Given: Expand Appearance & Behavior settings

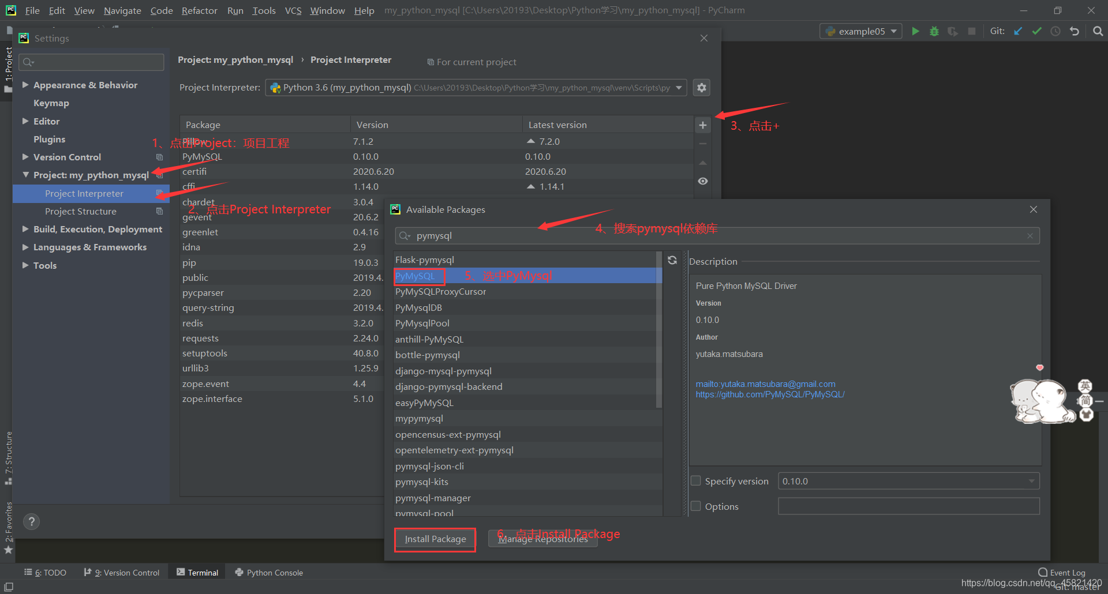Looking at the screenshot, I should coord(25,85).
